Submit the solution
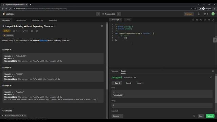 pos(210,116)
